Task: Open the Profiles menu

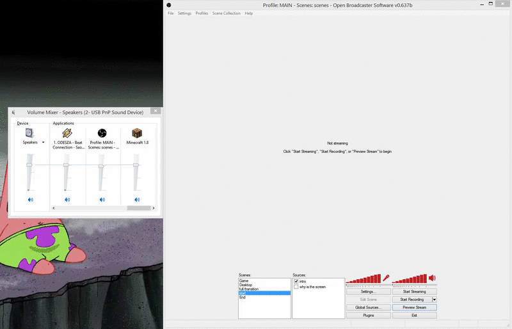Action: pyautogui.click(x=202, y=13)
